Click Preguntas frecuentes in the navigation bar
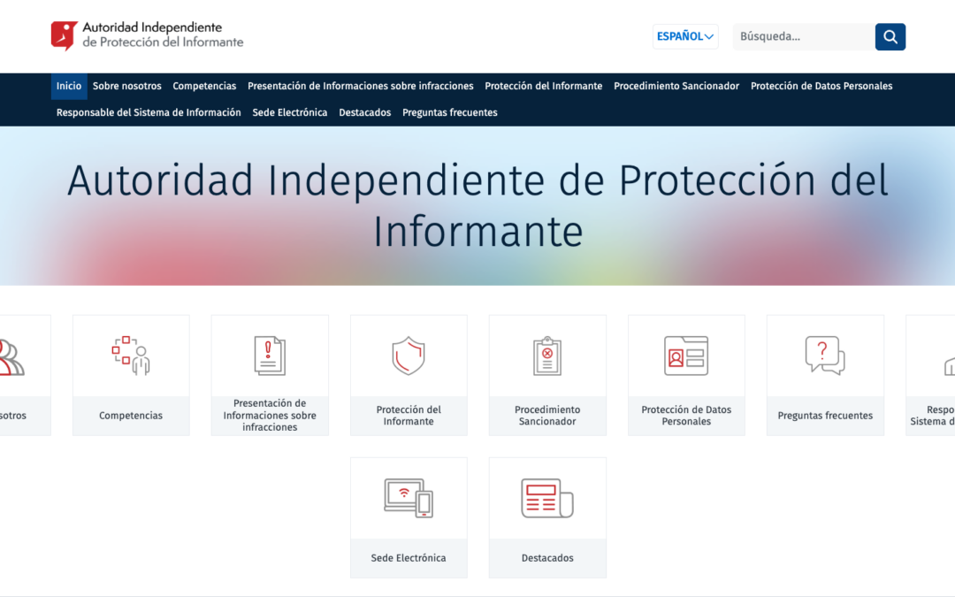Screen dimensions: 955x597 point(449,112)
